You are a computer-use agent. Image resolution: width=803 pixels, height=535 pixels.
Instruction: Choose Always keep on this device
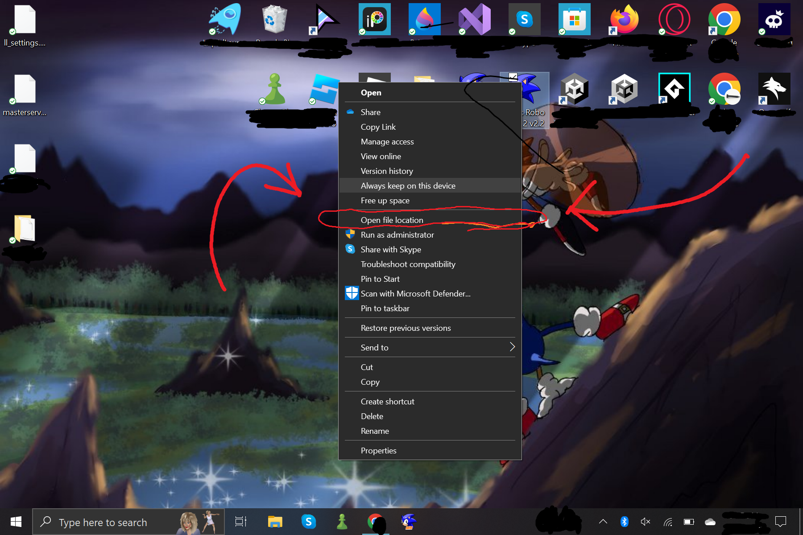(x=430, y=185)
